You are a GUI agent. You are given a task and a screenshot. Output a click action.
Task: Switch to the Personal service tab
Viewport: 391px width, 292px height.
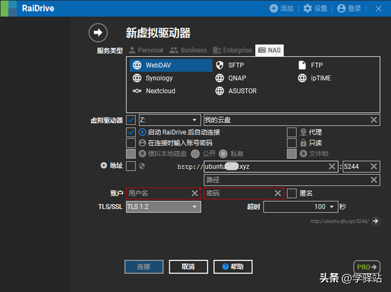coord(146,50)
